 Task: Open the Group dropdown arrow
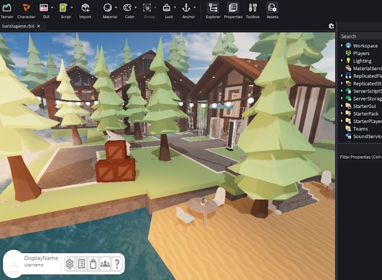point(155,7)
